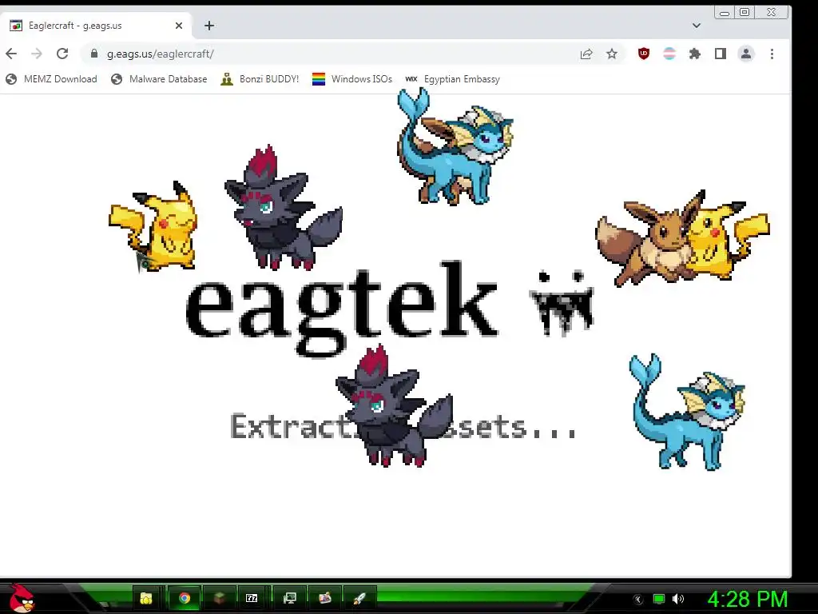The image size is (818, 614).
Task: Click the g.eags.us/eaglercraft address bar
Action: coord(334,54)
